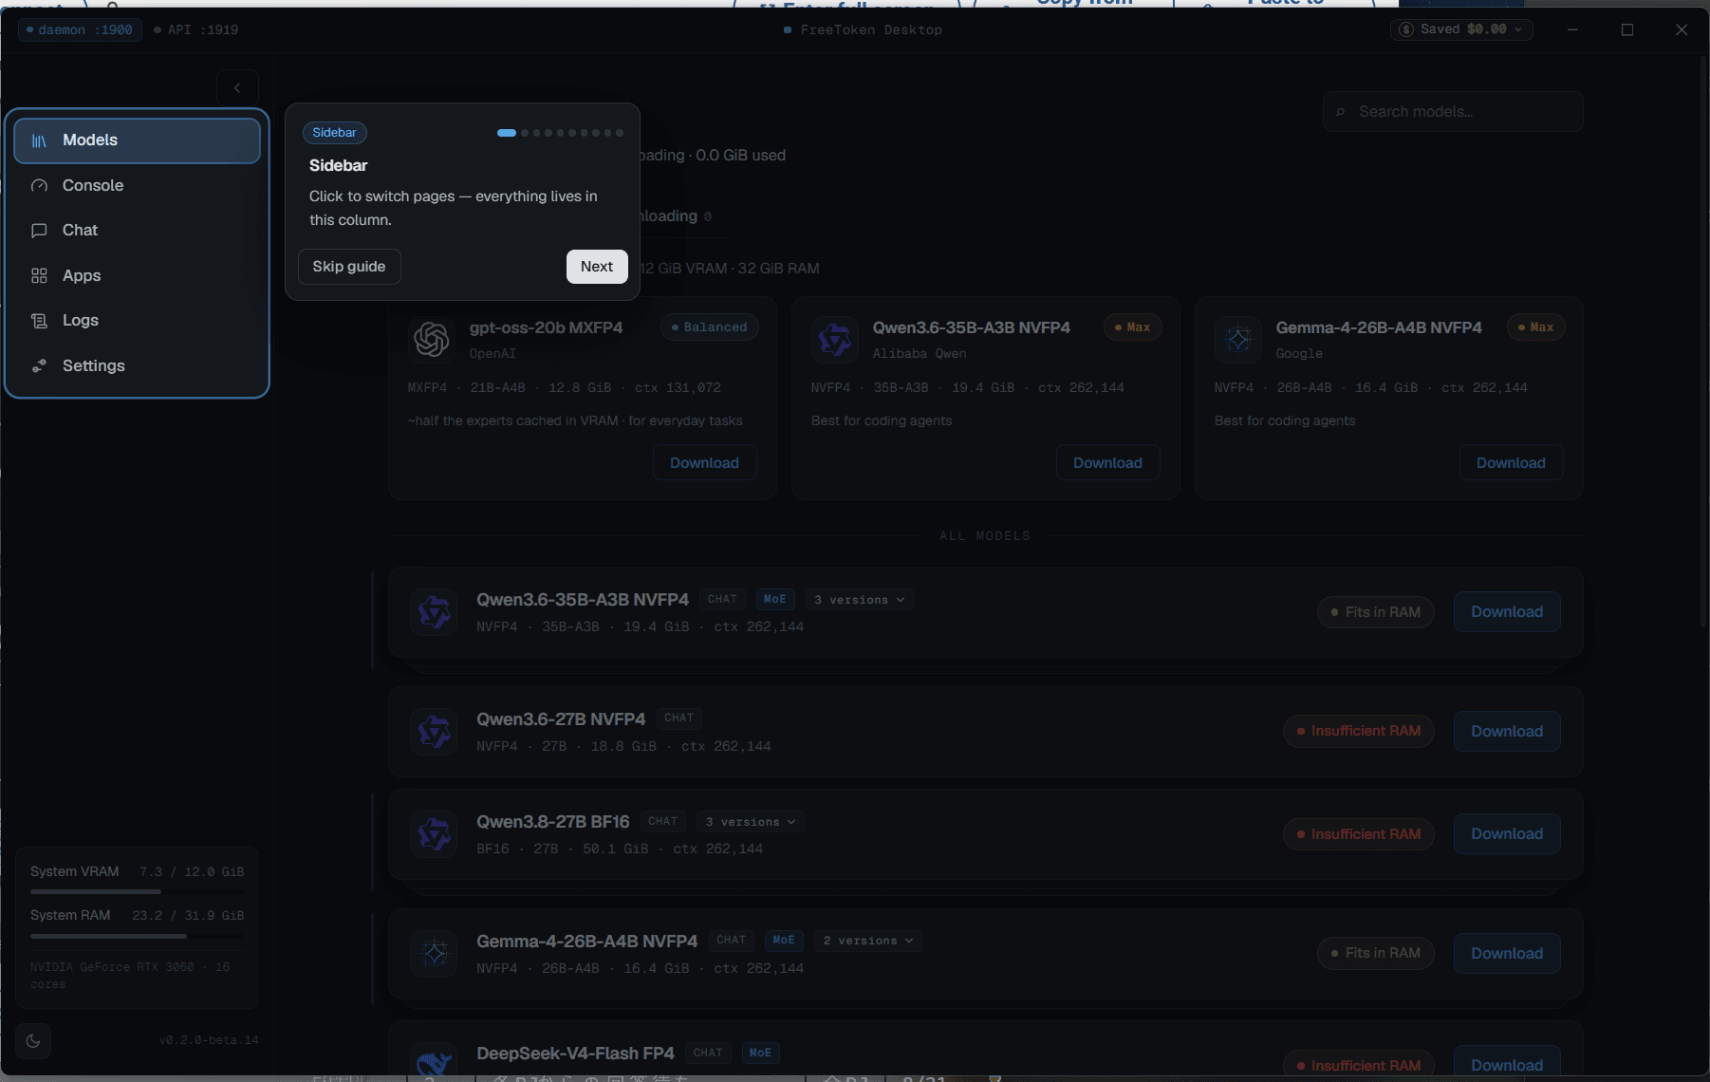Download the Qwen3.8-27B BF16 model
Image resolution: width=1710 pixels, height=1082 pixels.
click(1507, 834)
